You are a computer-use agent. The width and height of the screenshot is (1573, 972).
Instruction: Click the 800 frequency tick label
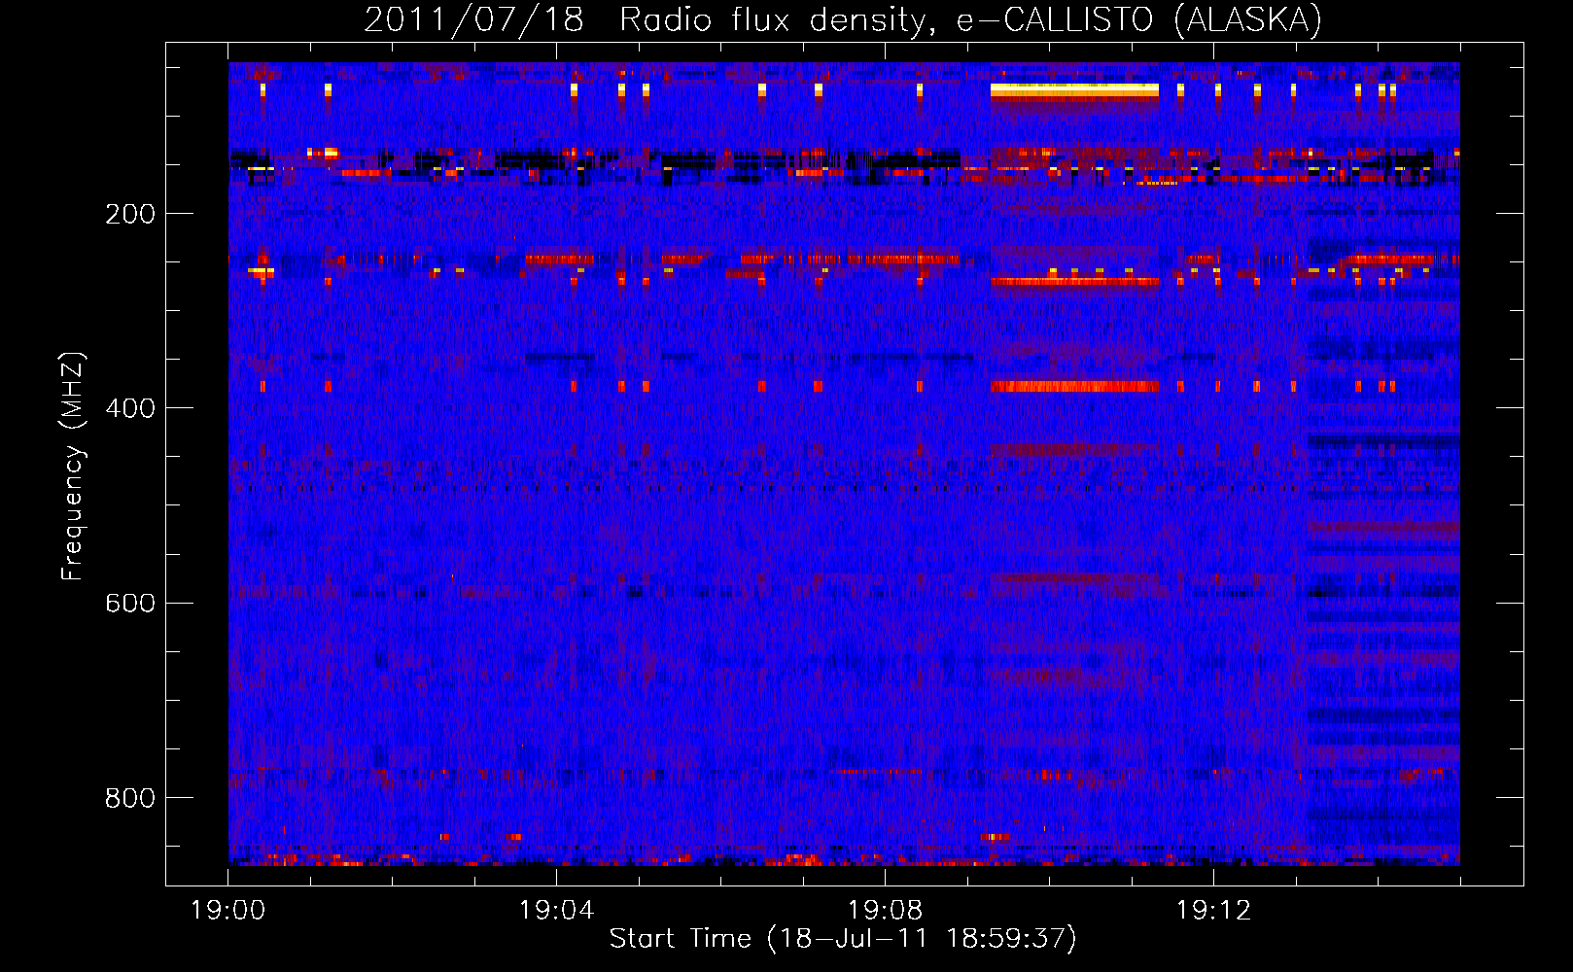130,798
